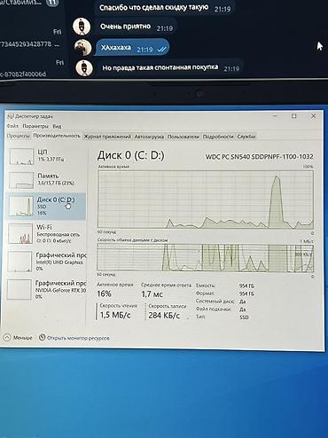
Task: Open the Вид menu
Action: click(57, 126)
